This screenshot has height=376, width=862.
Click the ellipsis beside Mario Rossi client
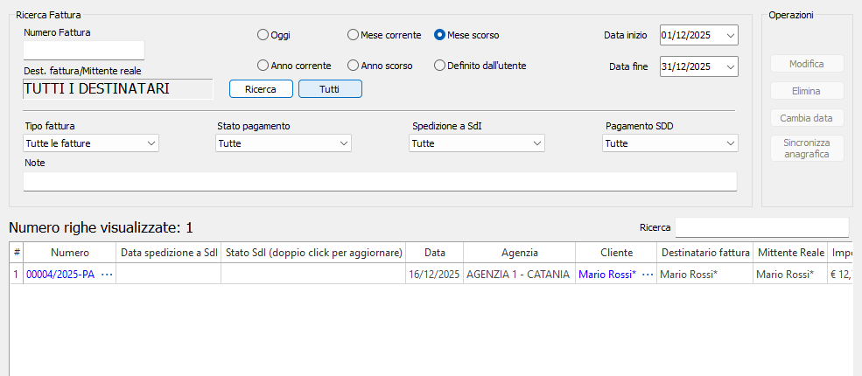coord(648,275)
